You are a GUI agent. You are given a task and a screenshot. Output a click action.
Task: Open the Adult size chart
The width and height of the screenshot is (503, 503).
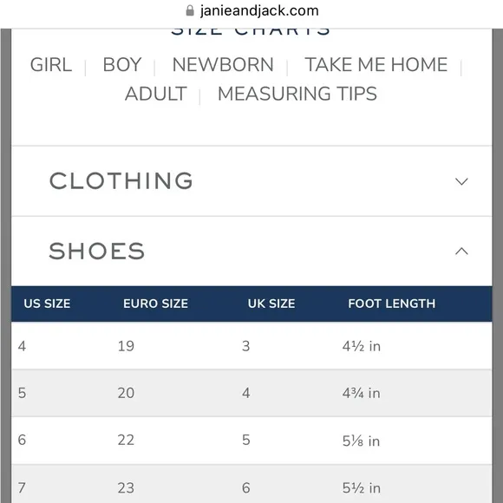point(156,94)
